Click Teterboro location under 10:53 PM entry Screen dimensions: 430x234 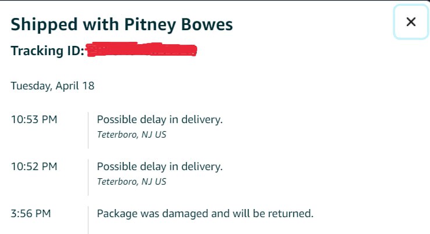pos(131,135)
